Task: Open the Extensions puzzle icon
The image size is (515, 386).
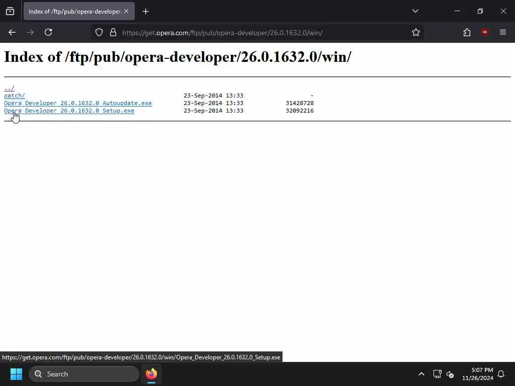Action: pyautogui.click(x=467, y=32)
